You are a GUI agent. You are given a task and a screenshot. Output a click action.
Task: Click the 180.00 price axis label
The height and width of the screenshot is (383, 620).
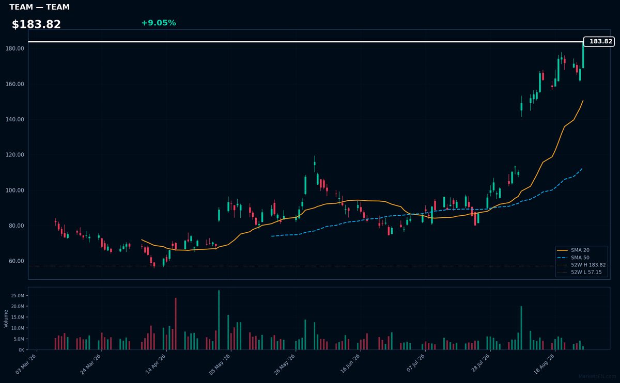[16, 49]
